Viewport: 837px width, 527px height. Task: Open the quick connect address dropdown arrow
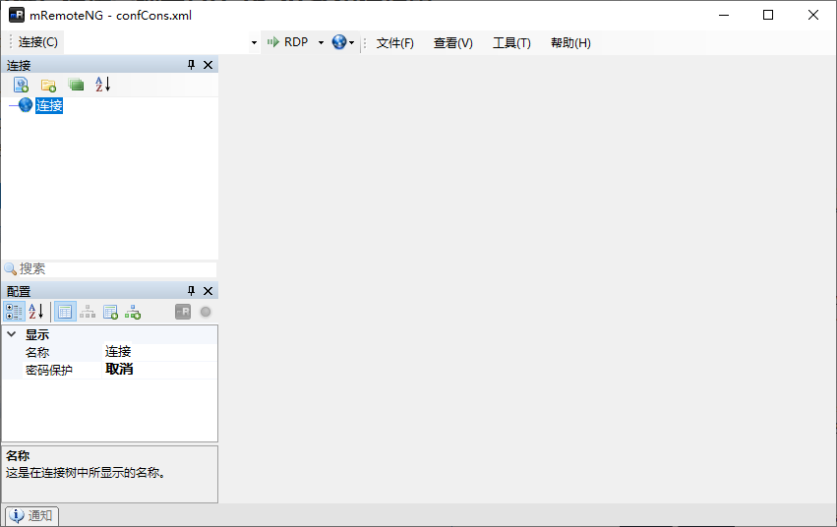[x=254, y=42]
